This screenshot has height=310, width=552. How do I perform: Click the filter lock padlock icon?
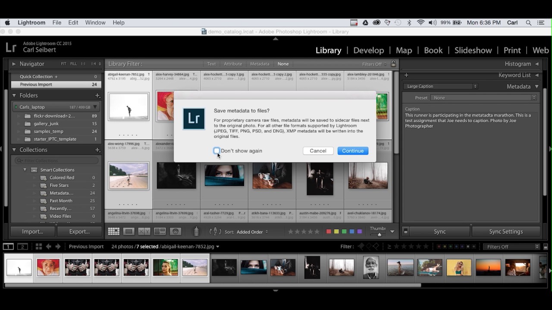[x=393, y=64]
